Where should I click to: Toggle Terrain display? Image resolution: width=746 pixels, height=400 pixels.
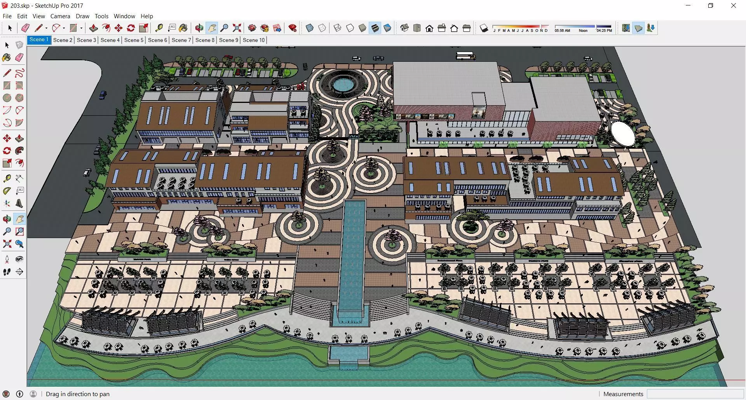point(638,28)
